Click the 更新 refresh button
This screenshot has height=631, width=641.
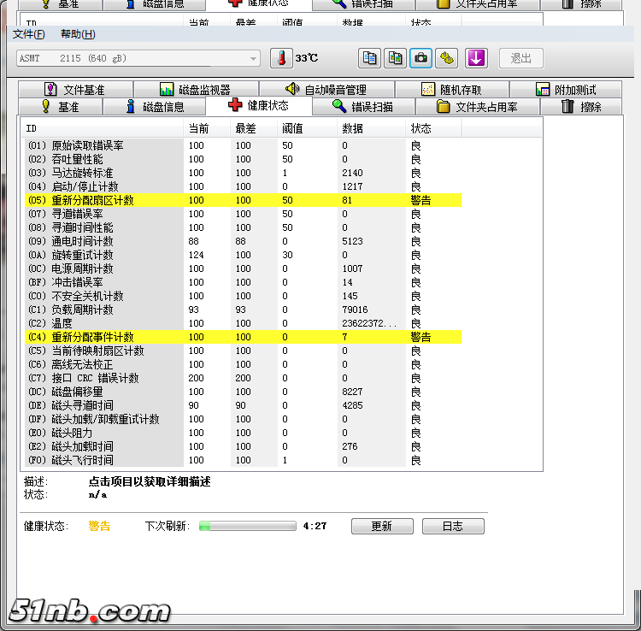tap(382, 526)
